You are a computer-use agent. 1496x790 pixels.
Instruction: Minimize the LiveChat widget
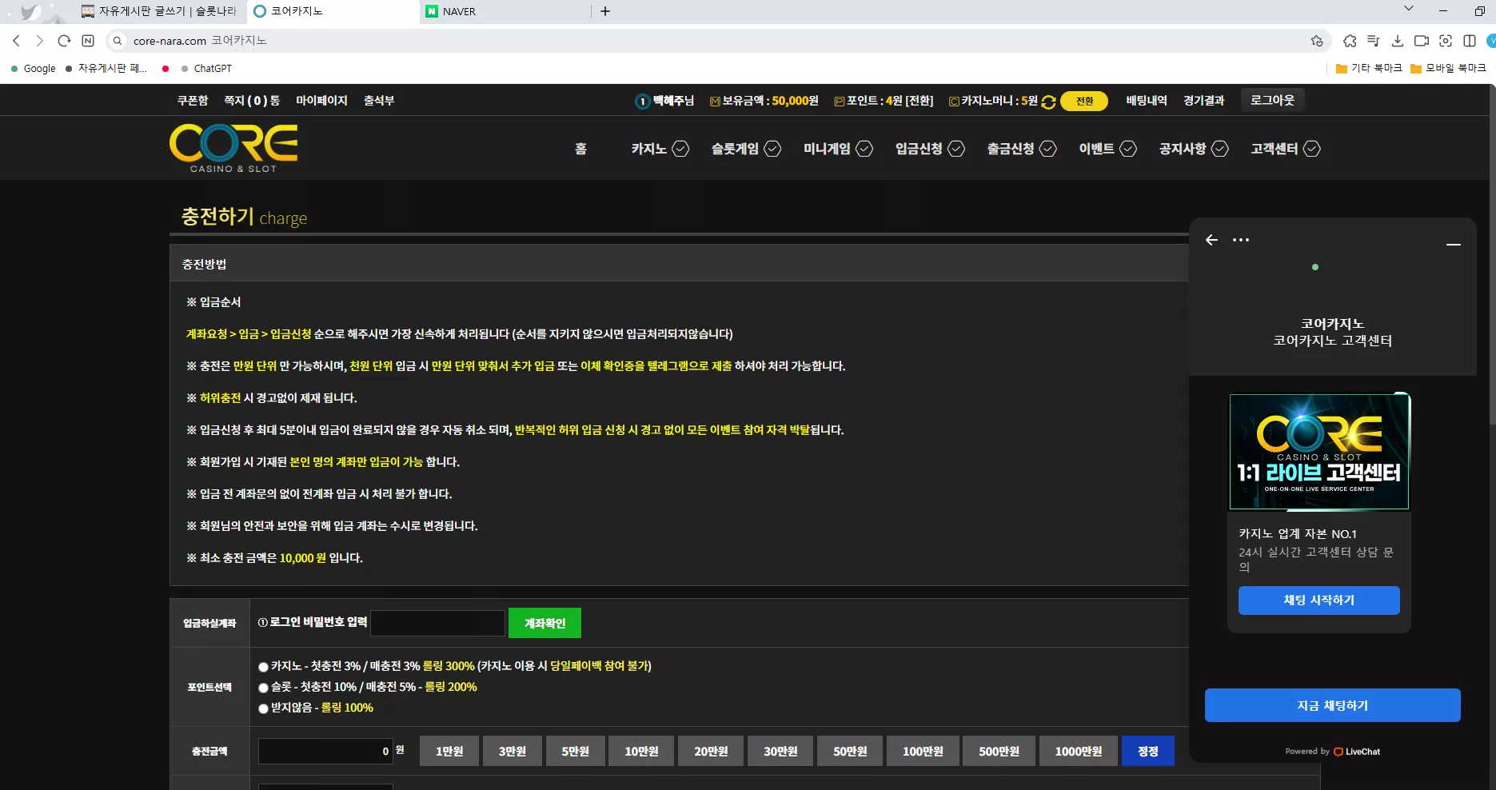click(1454, 244)
